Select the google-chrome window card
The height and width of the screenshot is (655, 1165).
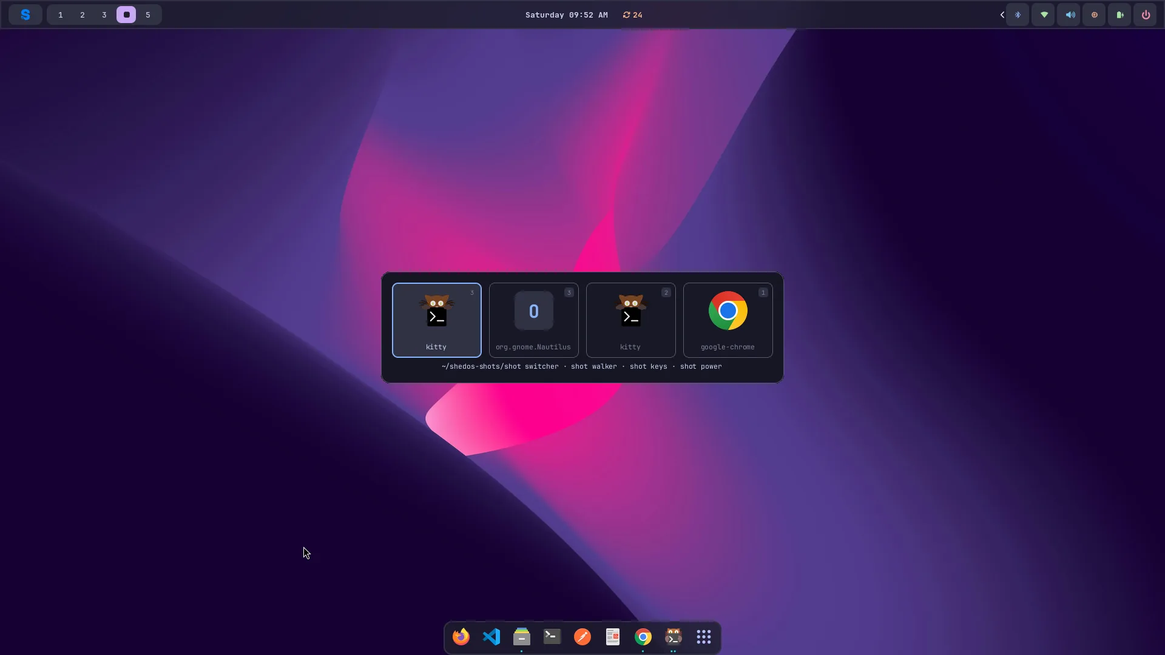728,320
